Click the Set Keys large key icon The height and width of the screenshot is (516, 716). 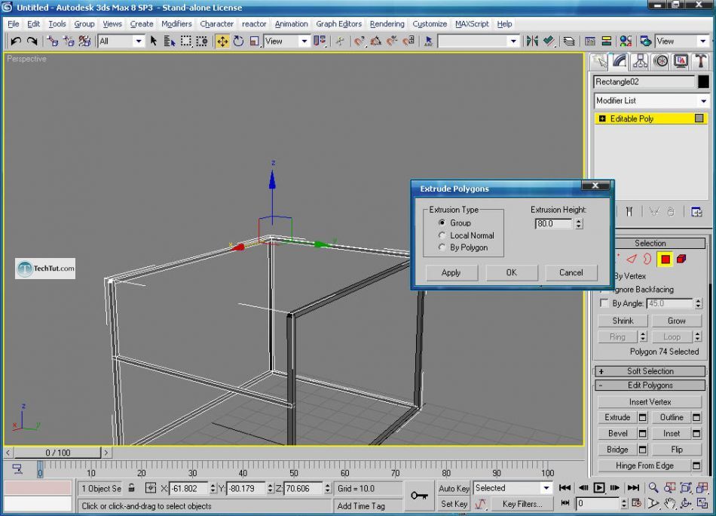(419, 496)
